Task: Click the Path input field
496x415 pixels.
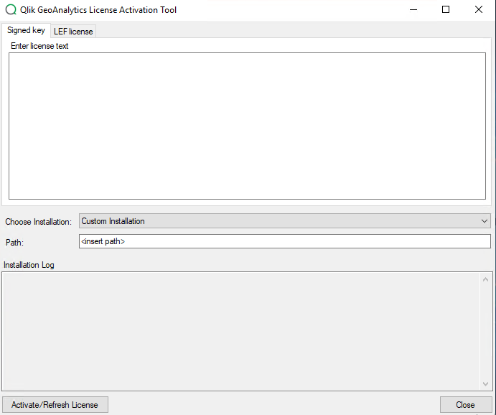Action: coord(285,241)
